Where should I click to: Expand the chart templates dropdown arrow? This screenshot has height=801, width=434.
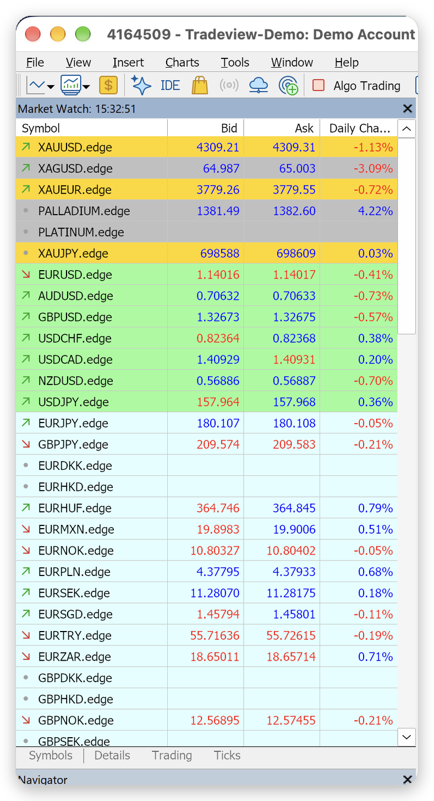coord(87,86)
